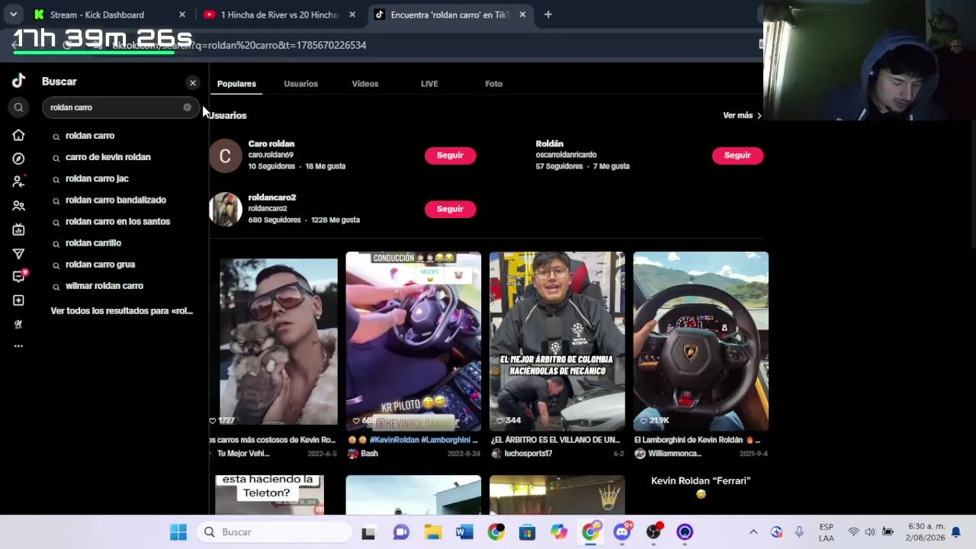Viewport: 976px width, 549px height.
Task: Open OBS Studio from the taskbar
Action: click(x=653, y=532)
